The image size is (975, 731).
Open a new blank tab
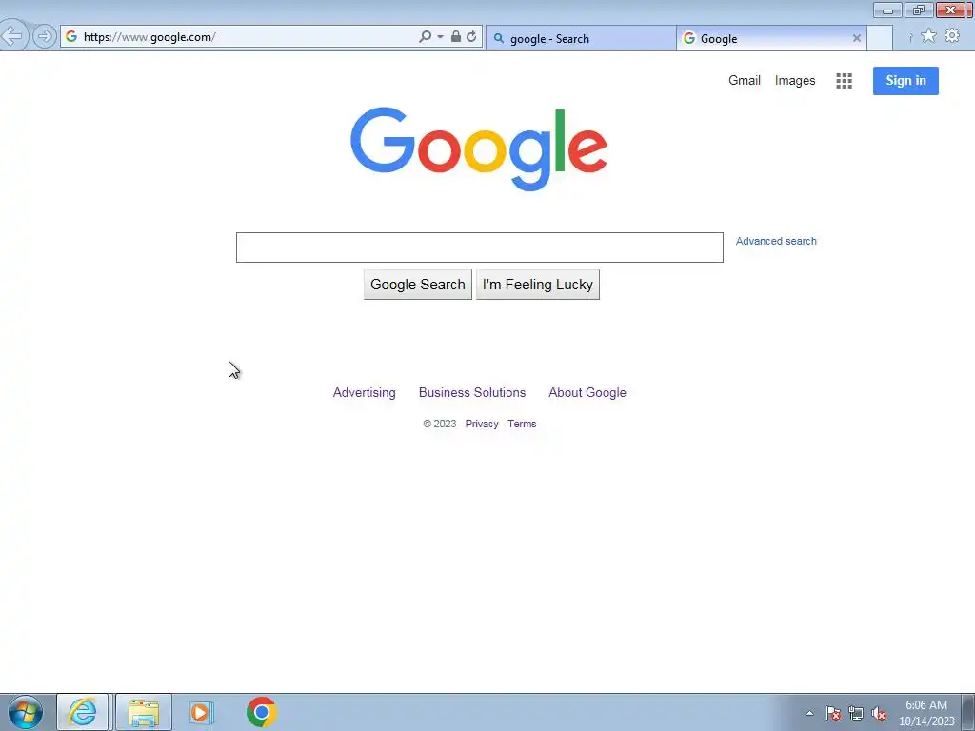[x=880, y=38]
